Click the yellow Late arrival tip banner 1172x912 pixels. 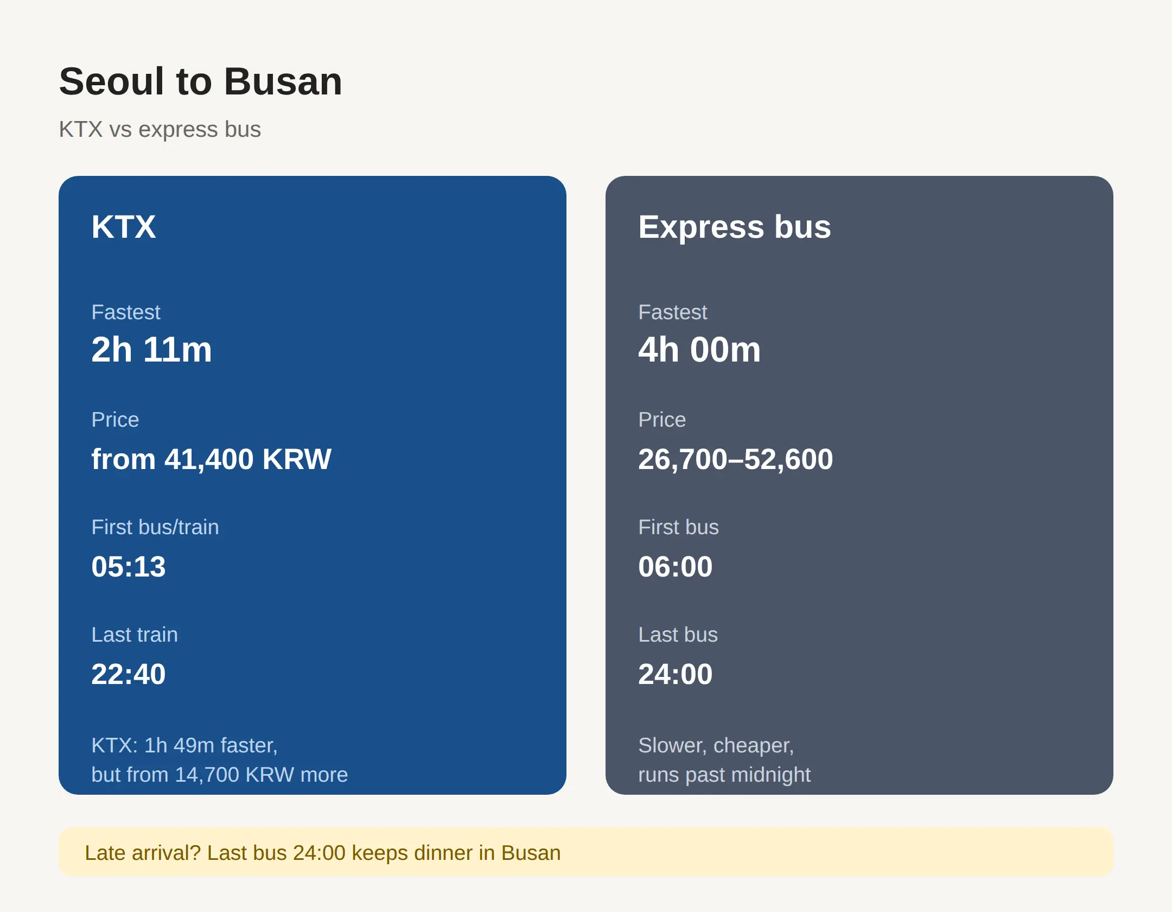click(x=586, y=852)
